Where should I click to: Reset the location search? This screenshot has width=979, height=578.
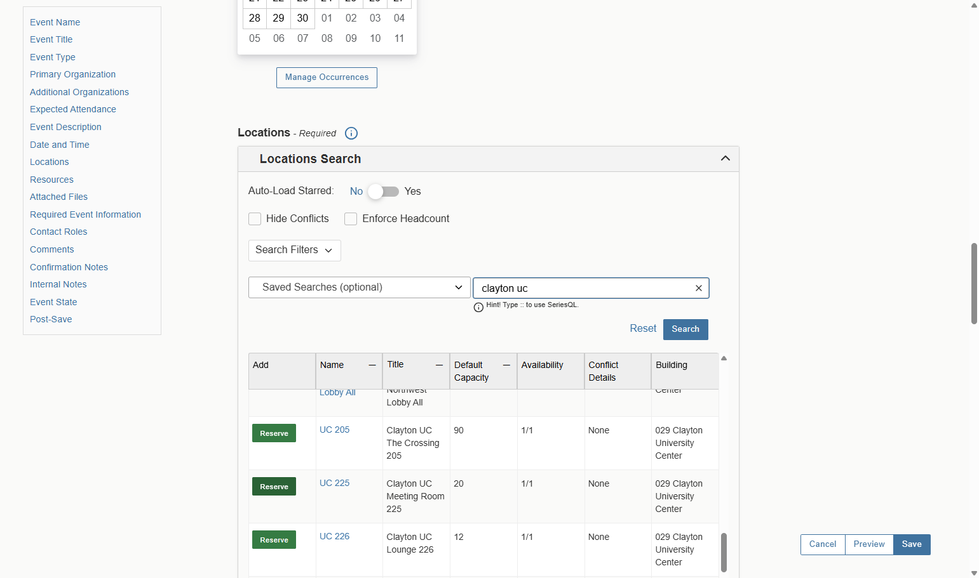(x=643, y=329)
